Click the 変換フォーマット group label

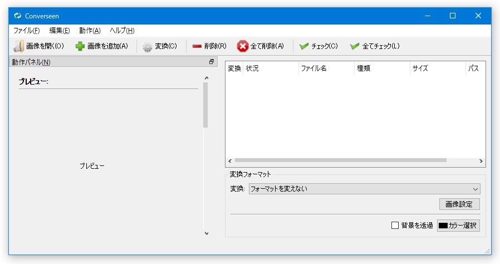pyautogui.click(x=251, y=174)
